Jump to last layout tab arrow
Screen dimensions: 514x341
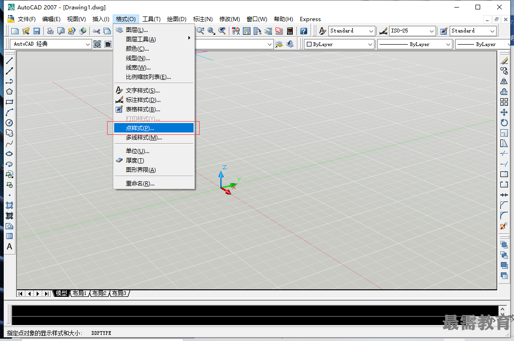pyautogui.click(x=47, y=294)
